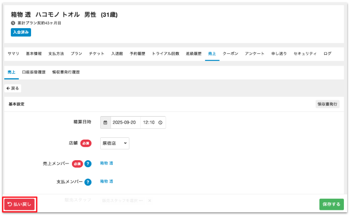
Task: Click the calendar icon beside 精算日時
Action: click(x=105, y=122)
